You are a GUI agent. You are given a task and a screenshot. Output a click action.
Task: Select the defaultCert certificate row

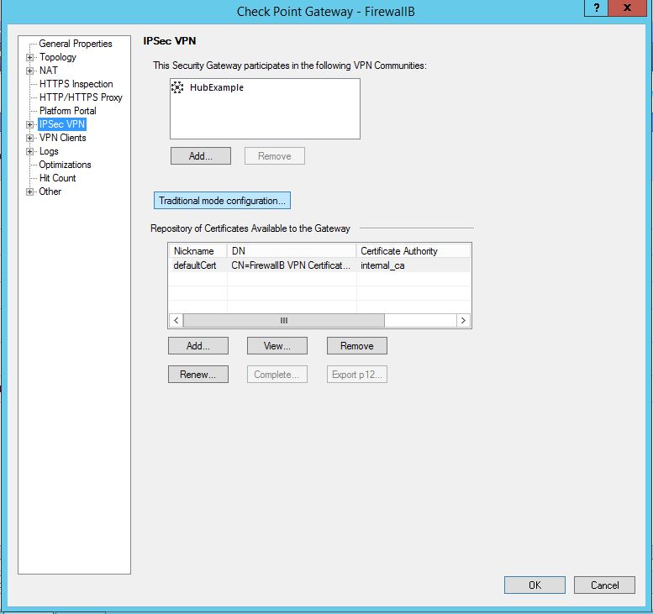click(320, 265)
